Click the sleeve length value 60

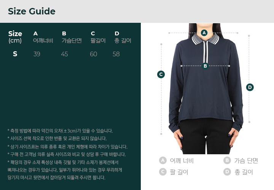(x=94, y=54)
